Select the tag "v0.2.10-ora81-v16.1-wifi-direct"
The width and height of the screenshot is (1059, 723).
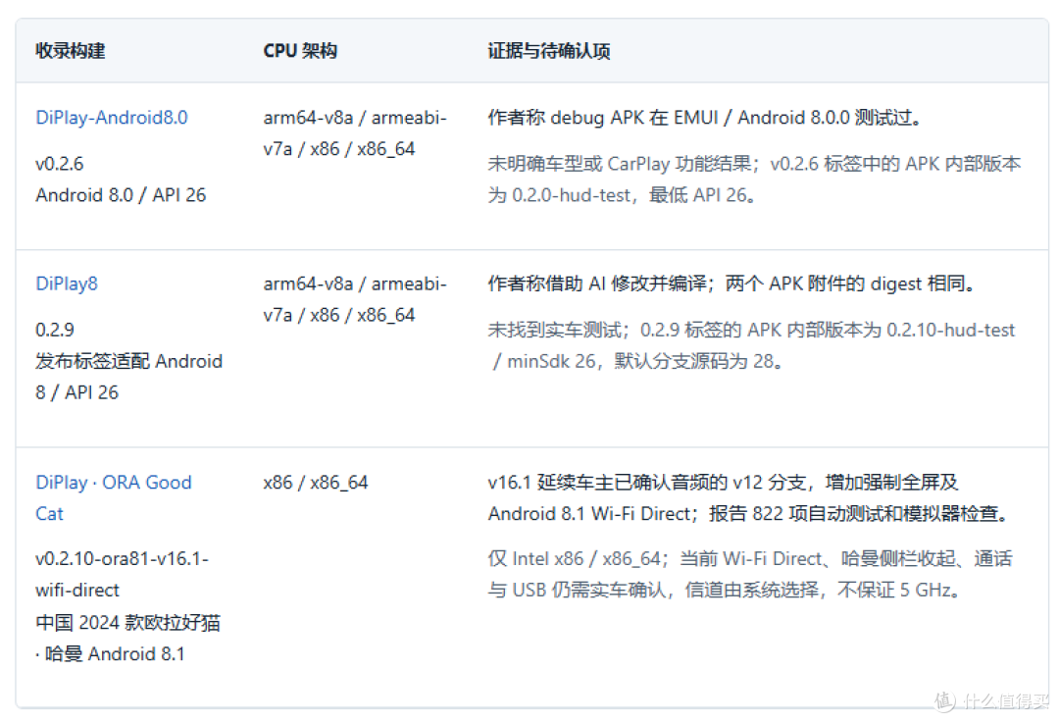123,574
